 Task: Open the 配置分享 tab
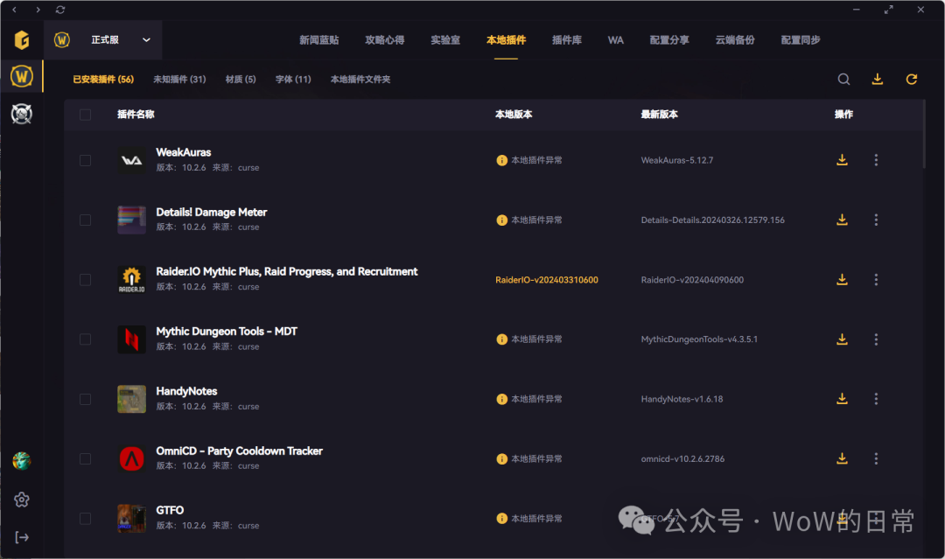669,39
